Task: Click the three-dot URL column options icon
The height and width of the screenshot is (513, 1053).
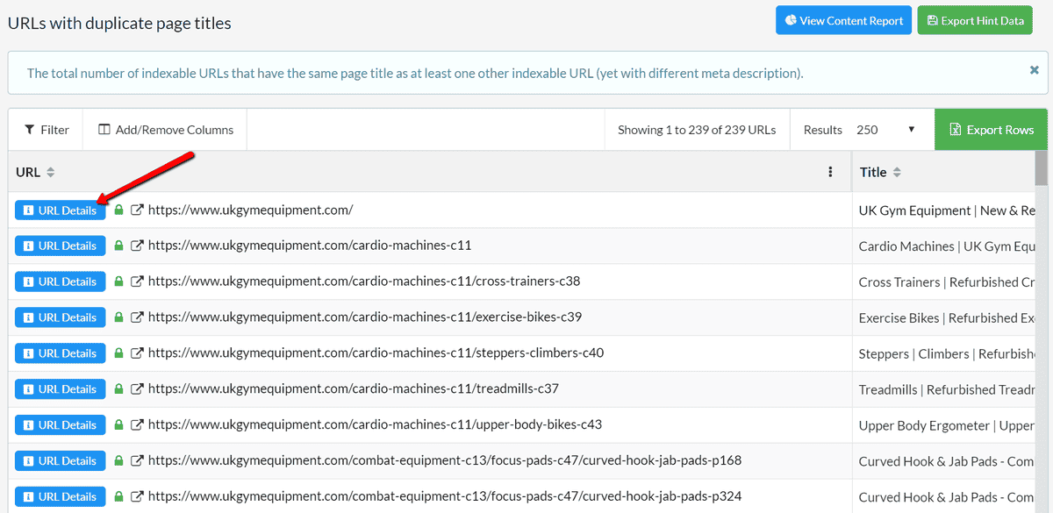Action: tap(830, 172)
